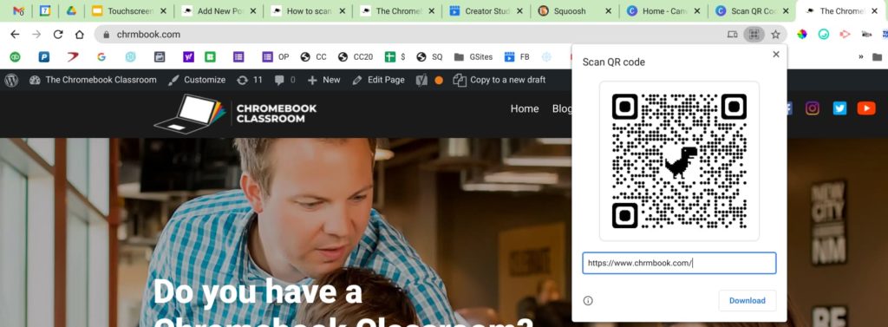The height and width of the screenshot is (327, 888).
Task: Reload the current page
Action: pyautogui.click(x=58, y=35)
